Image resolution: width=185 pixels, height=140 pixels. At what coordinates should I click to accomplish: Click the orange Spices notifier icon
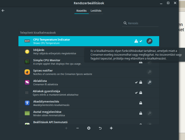tap(27, 72)
